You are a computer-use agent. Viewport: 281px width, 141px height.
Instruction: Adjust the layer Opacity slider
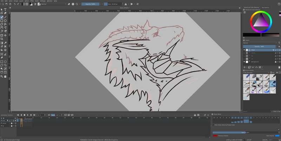tap(260, 46)
